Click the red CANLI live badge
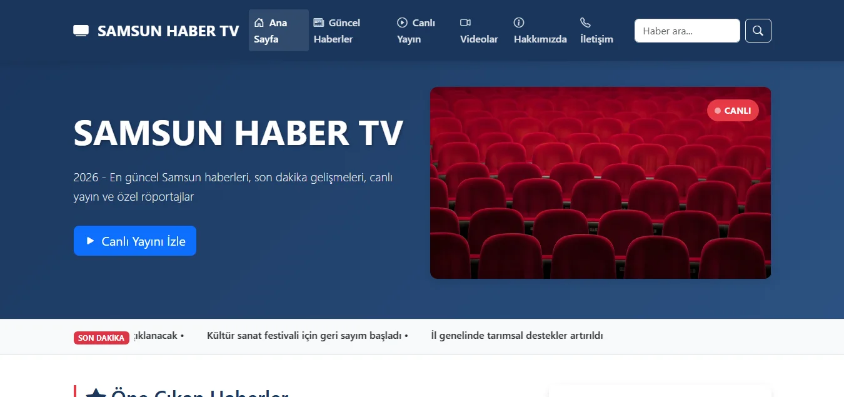The image size is (844, 397). pyautogui.click(x=733, y=110)
